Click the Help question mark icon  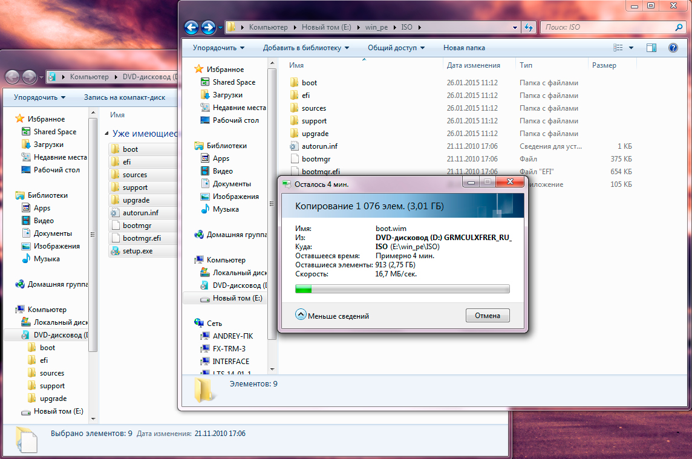pos(672,48)
